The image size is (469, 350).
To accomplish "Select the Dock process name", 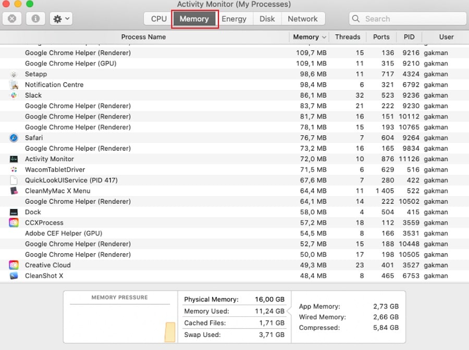I will (x=33, y=212).
